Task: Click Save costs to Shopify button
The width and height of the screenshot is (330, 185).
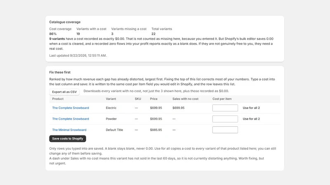Action: click(68, 139)
